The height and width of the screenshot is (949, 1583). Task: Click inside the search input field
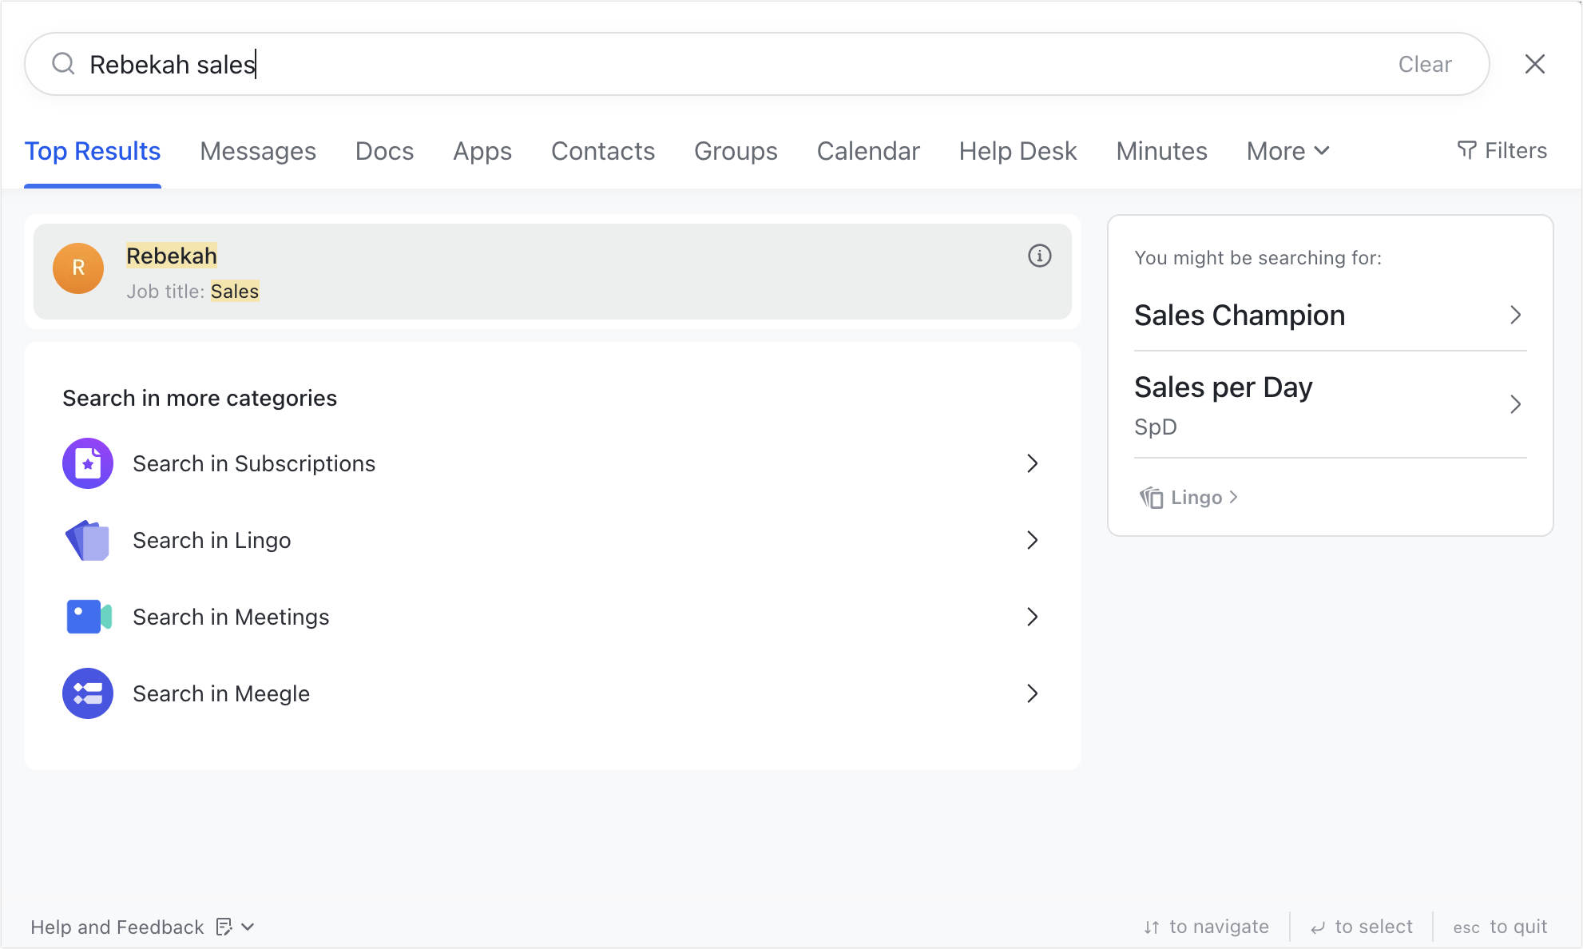(x=757, y=64)
